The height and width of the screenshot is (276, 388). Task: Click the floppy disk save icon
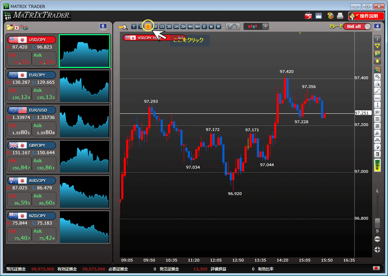tap(319, 16)
